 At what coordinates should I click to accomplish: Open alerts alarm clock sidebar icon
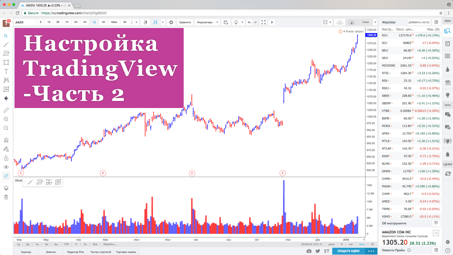click(447, 43)
